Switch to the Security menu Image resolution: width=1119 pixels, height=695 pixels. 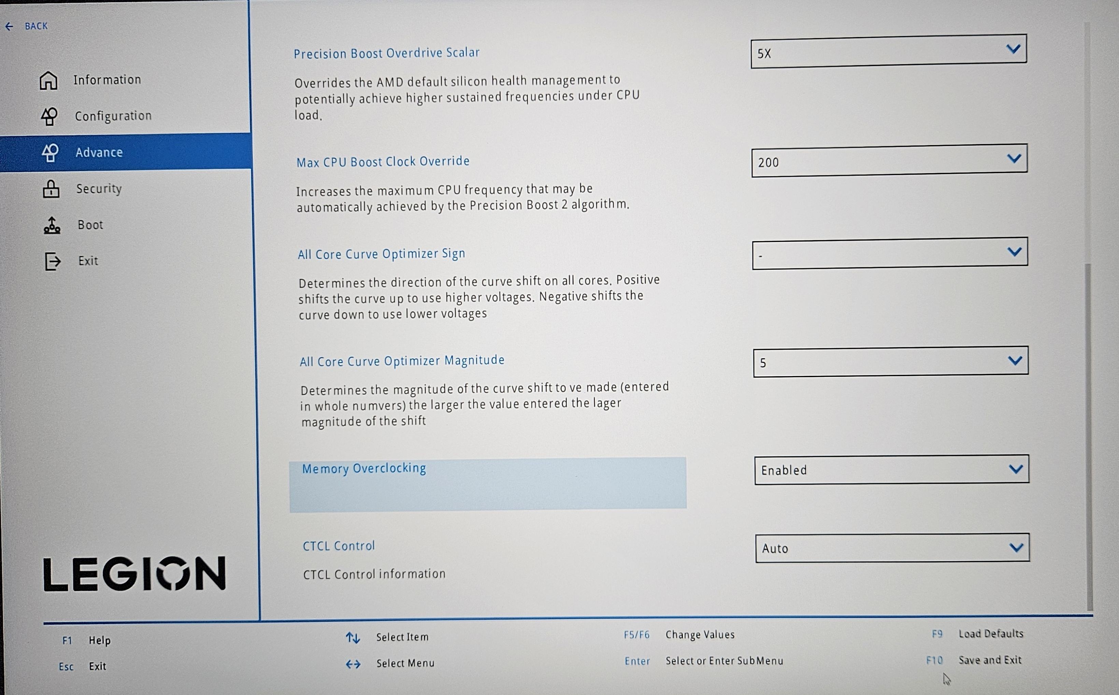[x=99, y=188]
